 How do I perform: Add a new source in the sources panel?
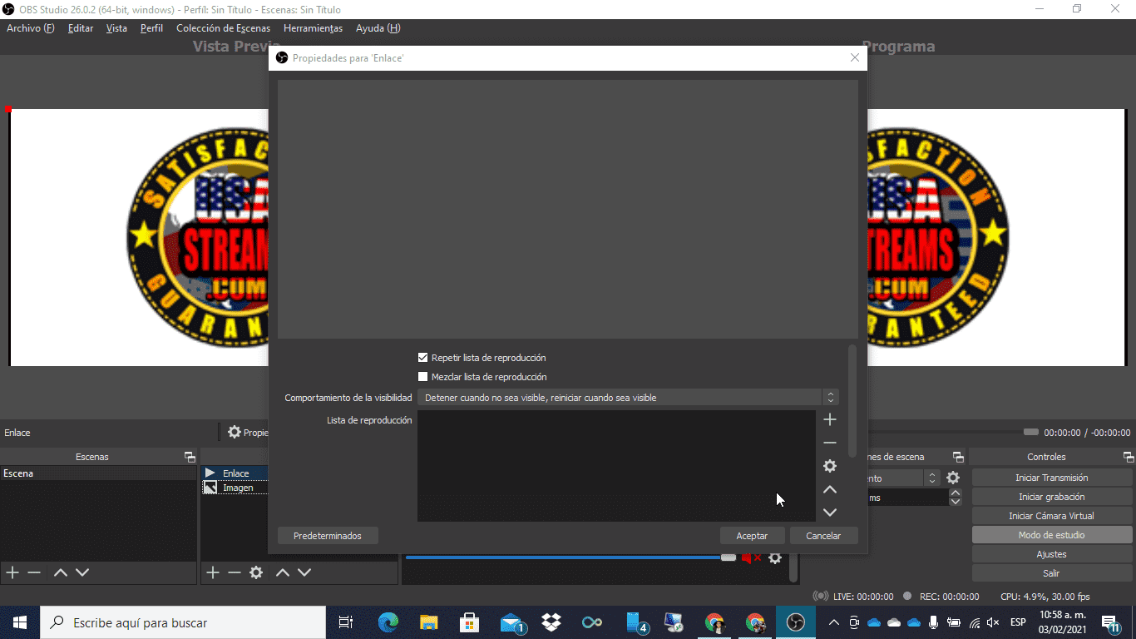213,572
